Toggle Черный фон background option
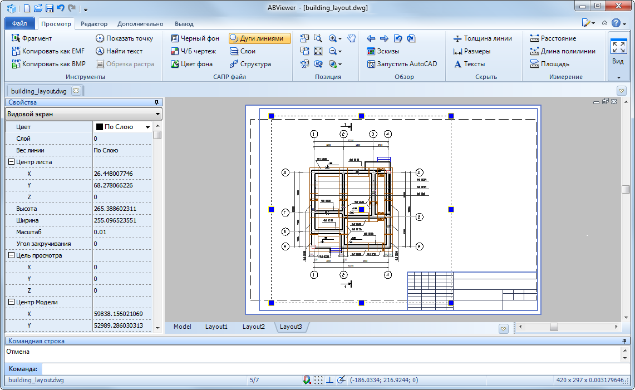This screenshot has width=635, height=390. [x=194, y=38]
